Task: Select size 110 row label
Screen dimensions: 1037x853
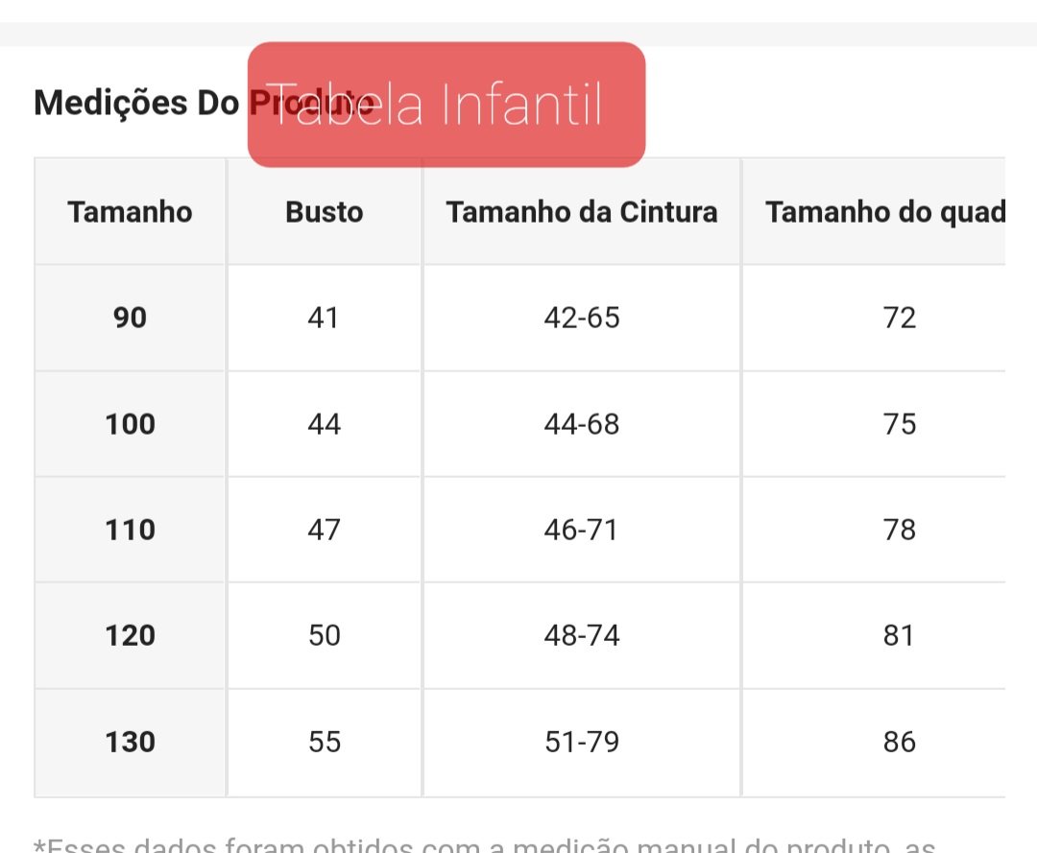Action: pos(131,530)
